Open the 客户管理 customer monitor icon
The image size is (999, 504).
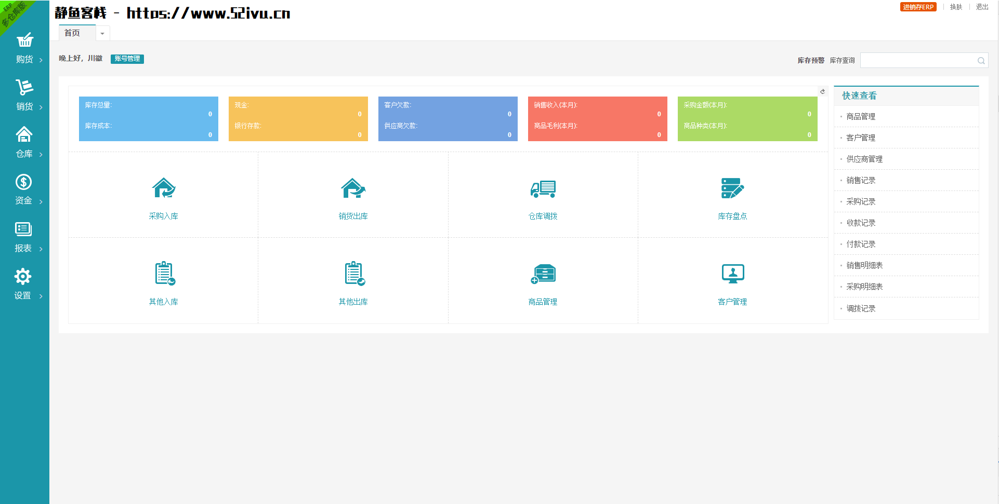tap(732, 274)
